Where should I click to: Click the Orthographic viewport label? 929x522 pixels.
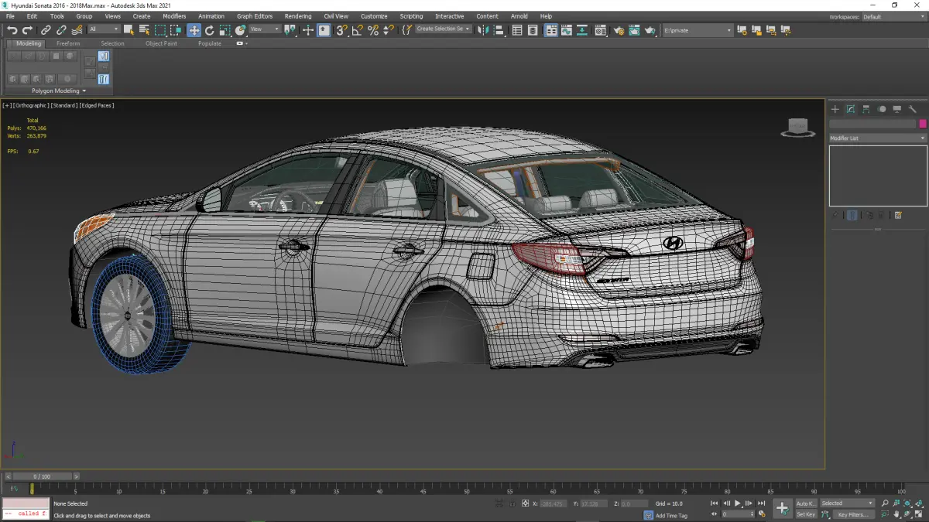(x=31, y=105)
